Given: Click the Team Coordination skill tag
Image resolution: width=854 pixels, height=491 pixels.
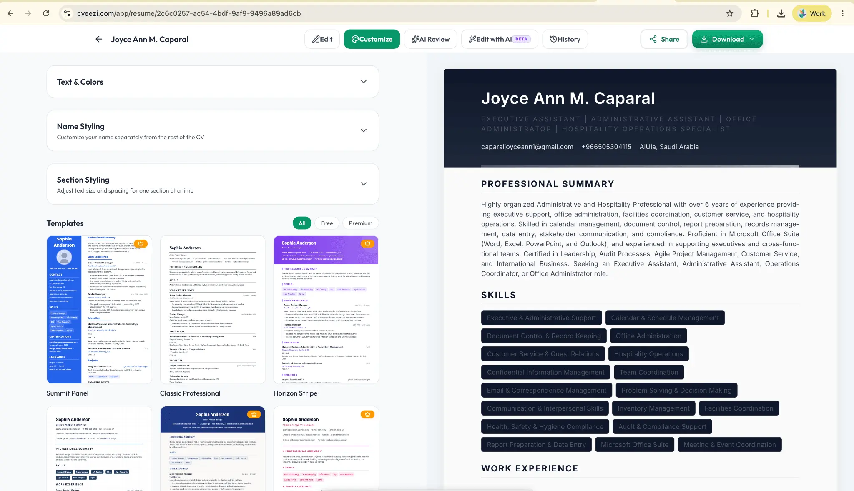Looking at the screenshot, I should coord(649,372).
